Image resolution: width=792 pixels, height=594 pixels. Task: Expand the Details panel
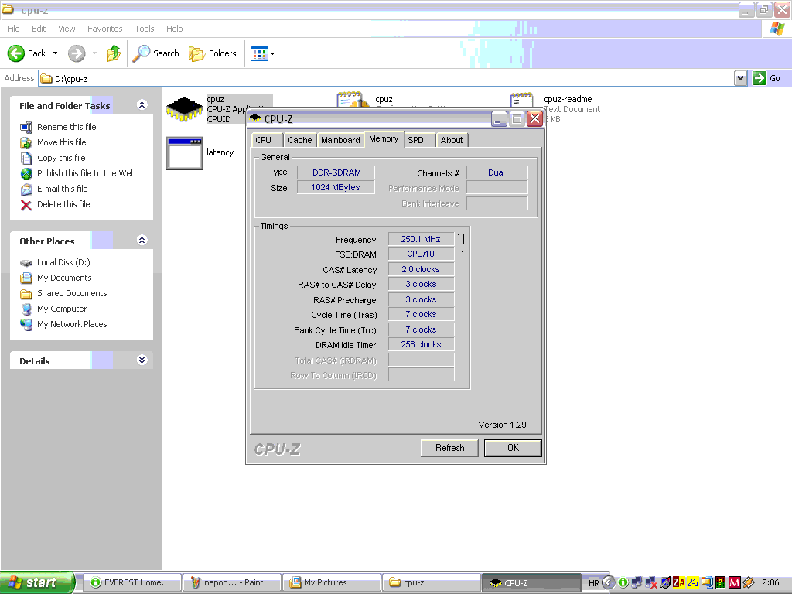[142, 360]
